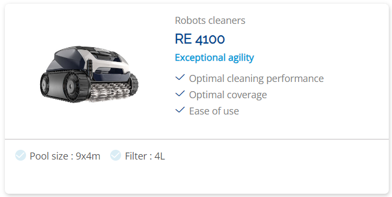Select the Optimal cleaning performance text
This screenshot has width=392, height=197.
256,79
